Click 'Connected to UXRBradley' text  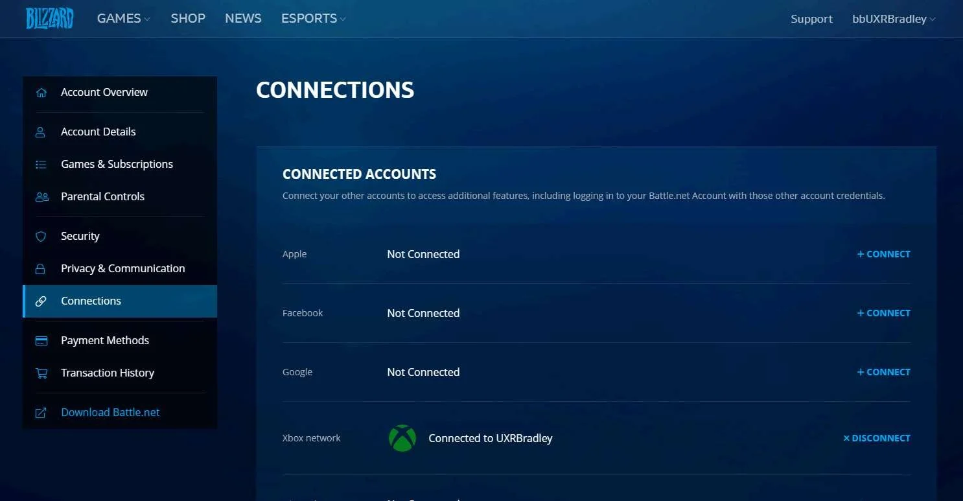click(x=491, y=438)
